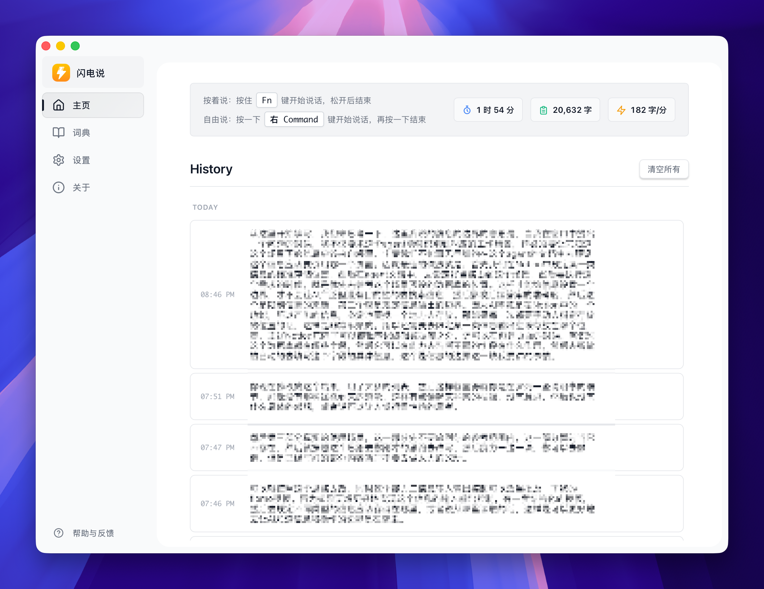The width and height of the screenshot is (764, 589).
Task: Open the 关于 about page
Action: (81, 187)
